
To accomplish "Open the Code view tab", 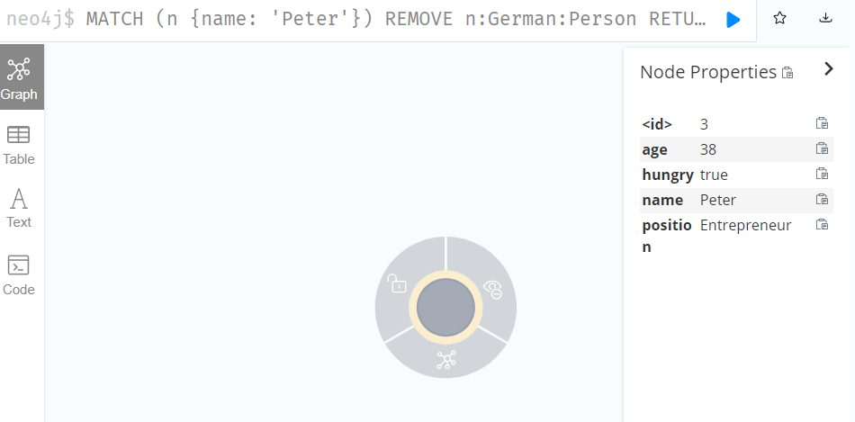I will pyautogui.click(x=19, y=275).
